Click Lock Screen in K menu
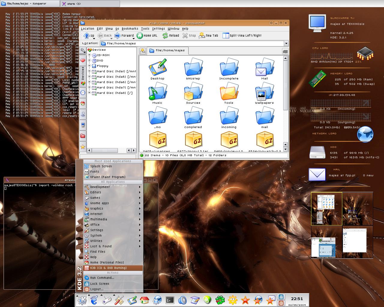Screen dimensions: 384x307 (113, 284)
